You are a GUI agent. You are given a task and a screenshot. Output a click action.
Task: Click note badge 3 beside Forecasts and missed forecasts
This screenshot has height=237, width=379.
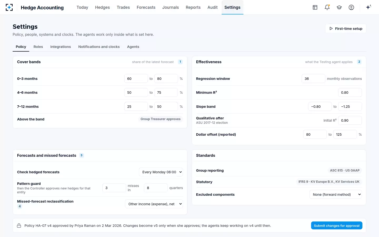[82, 155]
